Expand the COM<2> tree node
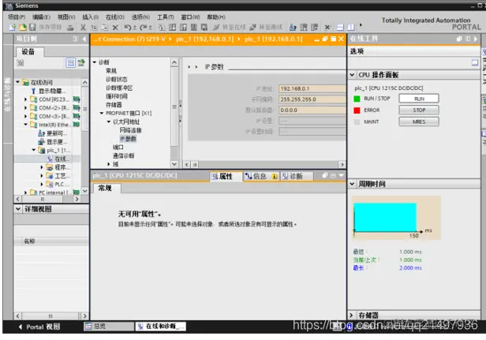Image resolution: width=486 pixels, height=340 pixels. (26, 108)
